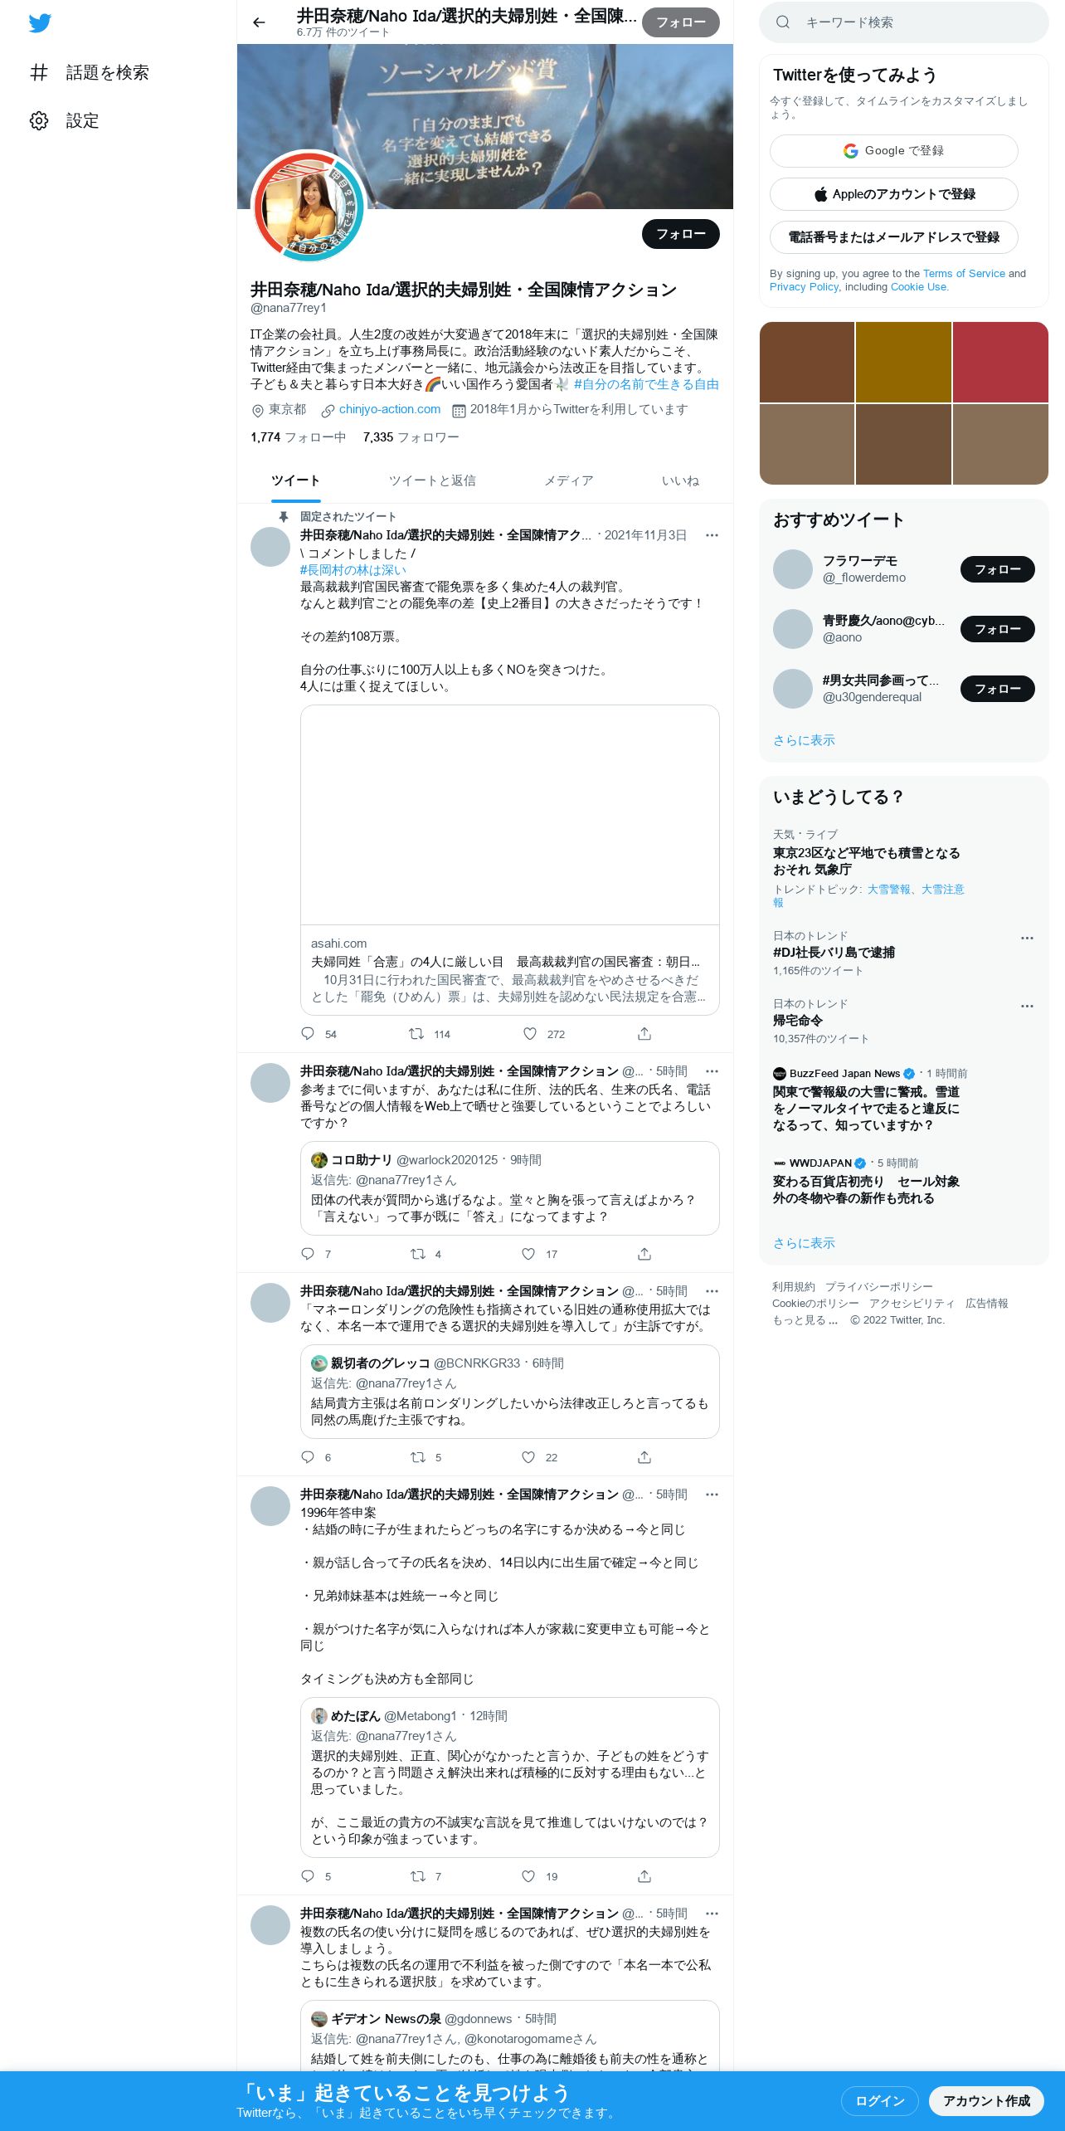The image size is (1065, 2131).
Task: Open options for #DJ社長バリ島で逮捕 trend
Action: [x=1027, y=938]
